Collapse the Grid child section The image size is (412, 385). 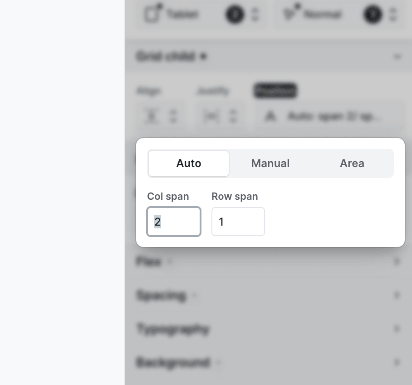click(x=397, y=57)
